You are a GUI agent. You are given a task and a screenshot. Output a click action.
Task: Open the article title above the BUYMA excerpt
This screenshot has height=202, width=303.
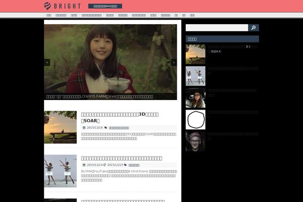tap(122, 158)
